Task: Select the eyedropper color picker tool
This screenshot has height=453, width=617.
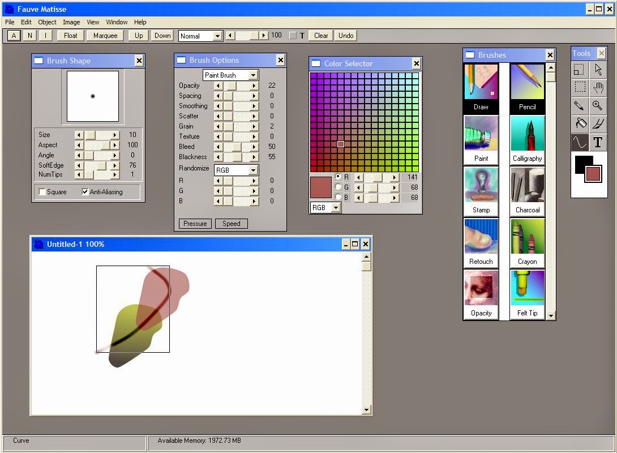Action: point(580,105)
